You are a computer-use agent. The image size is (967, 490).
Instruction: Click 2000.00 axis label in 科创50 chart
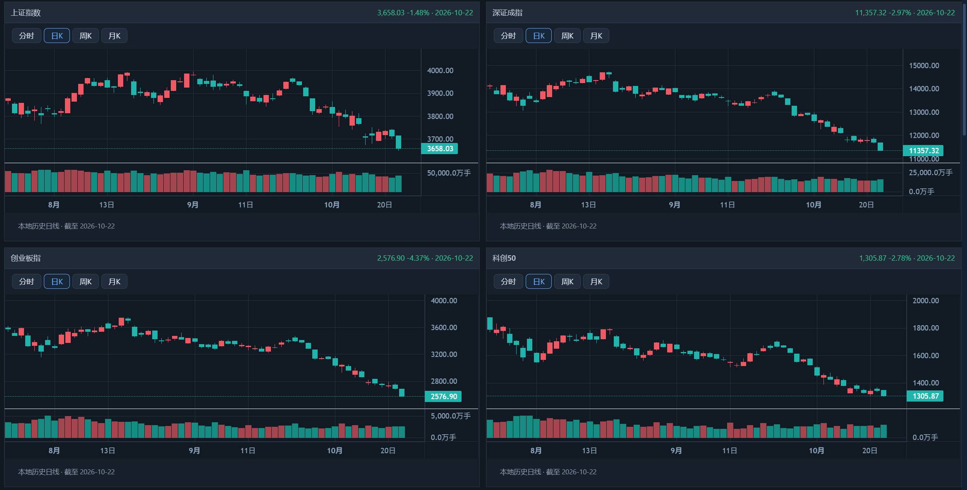926,301
